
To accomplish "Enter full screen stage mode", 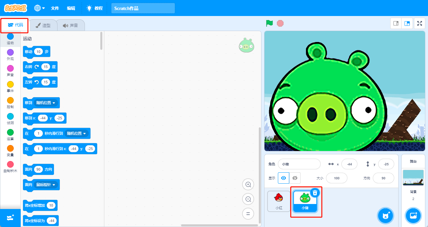I will tap(420, 23).
